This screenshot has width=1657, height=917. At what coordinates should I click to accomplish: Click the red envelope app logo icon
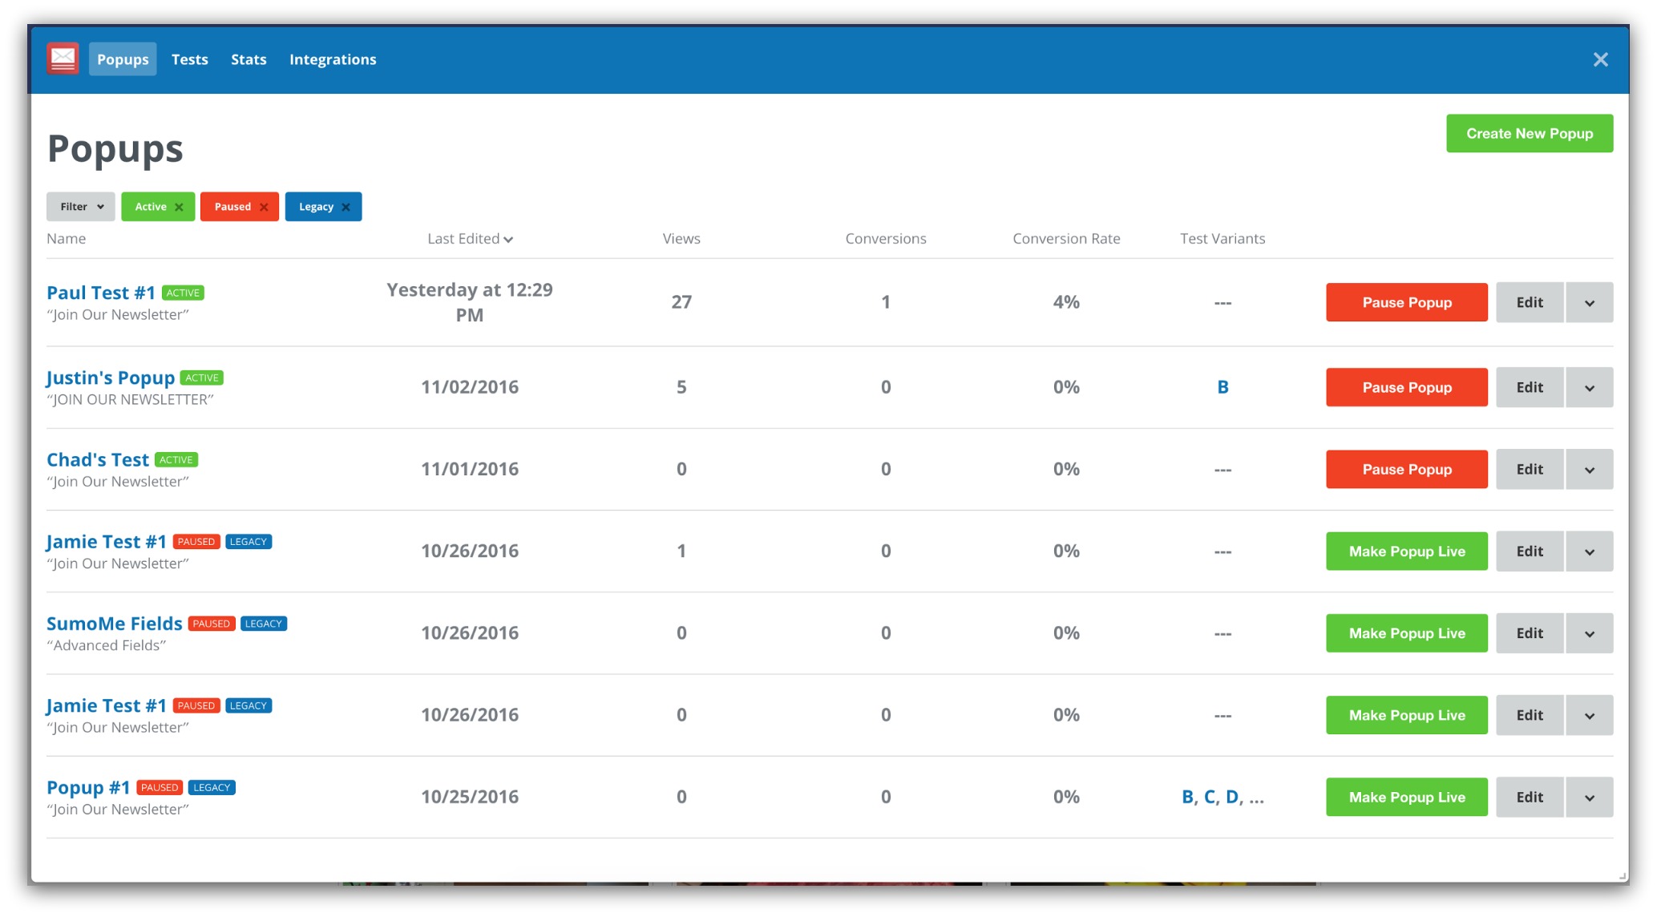(63, 59)
